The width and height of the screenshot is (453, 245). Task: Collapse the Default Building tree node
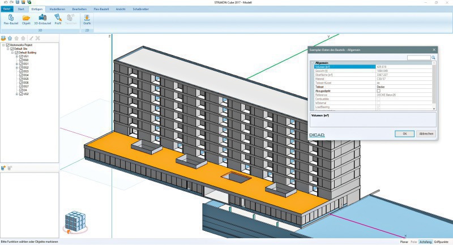click(x=12, y=53)
